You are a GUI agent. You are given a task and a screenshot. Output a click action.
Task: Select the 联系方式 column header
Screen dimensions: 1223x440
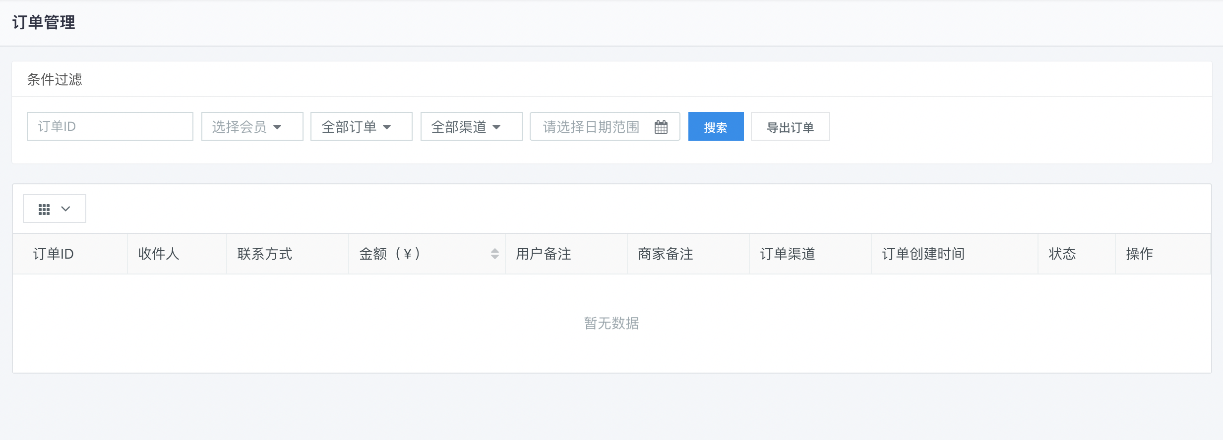pyautogui.click(x=265, y=254)
